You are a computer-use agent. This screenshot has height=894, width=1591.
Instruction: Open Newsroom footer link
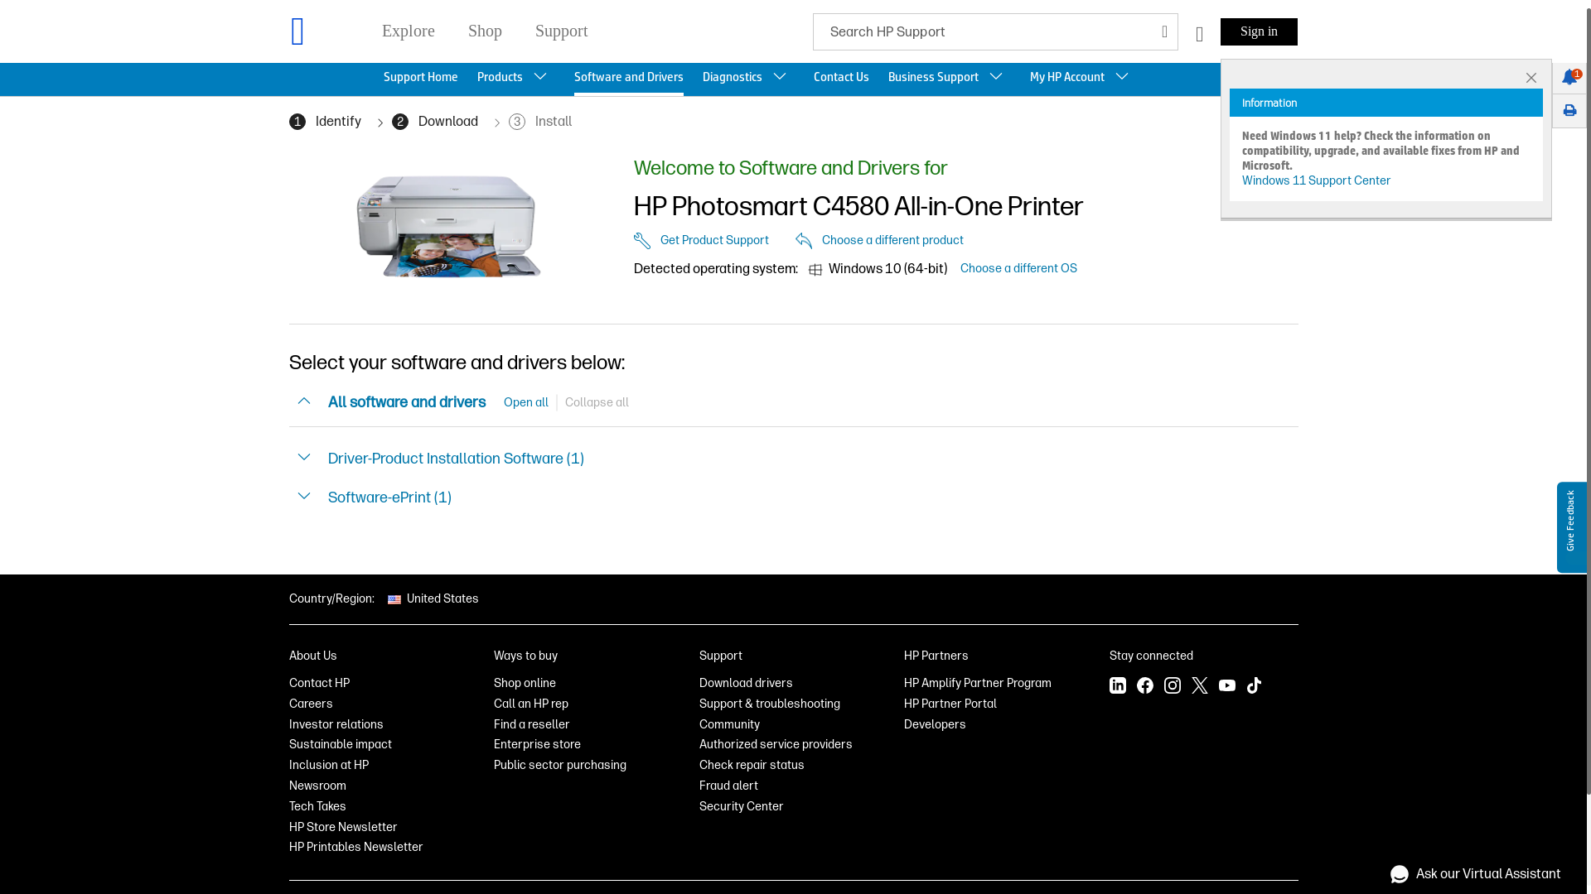pos(317,786)
